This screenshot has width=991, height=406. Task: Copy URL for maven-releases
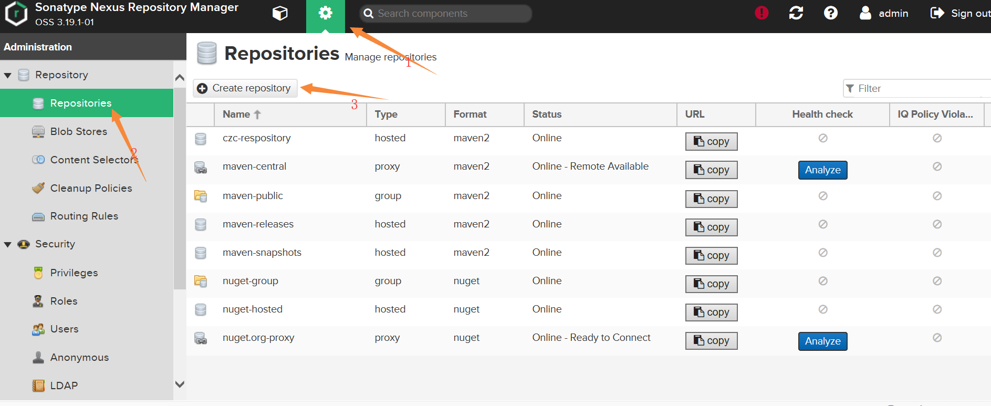point(711,227)
